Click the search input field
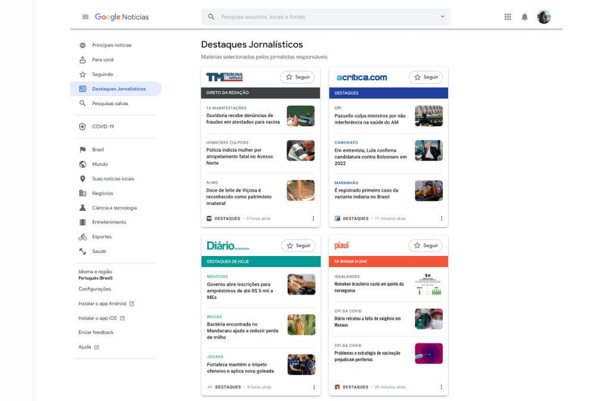This screenshot has width=589, height=401. [326, 17]
